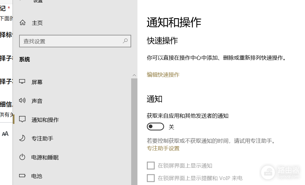
Task: Click the 关 label next to toggle
Action: pyautogui.click(x=171, y=127)
